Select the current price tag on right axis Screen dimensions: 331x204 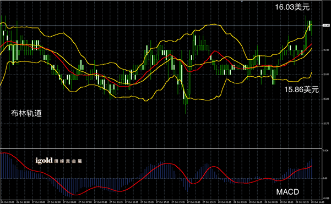[326, 25]
